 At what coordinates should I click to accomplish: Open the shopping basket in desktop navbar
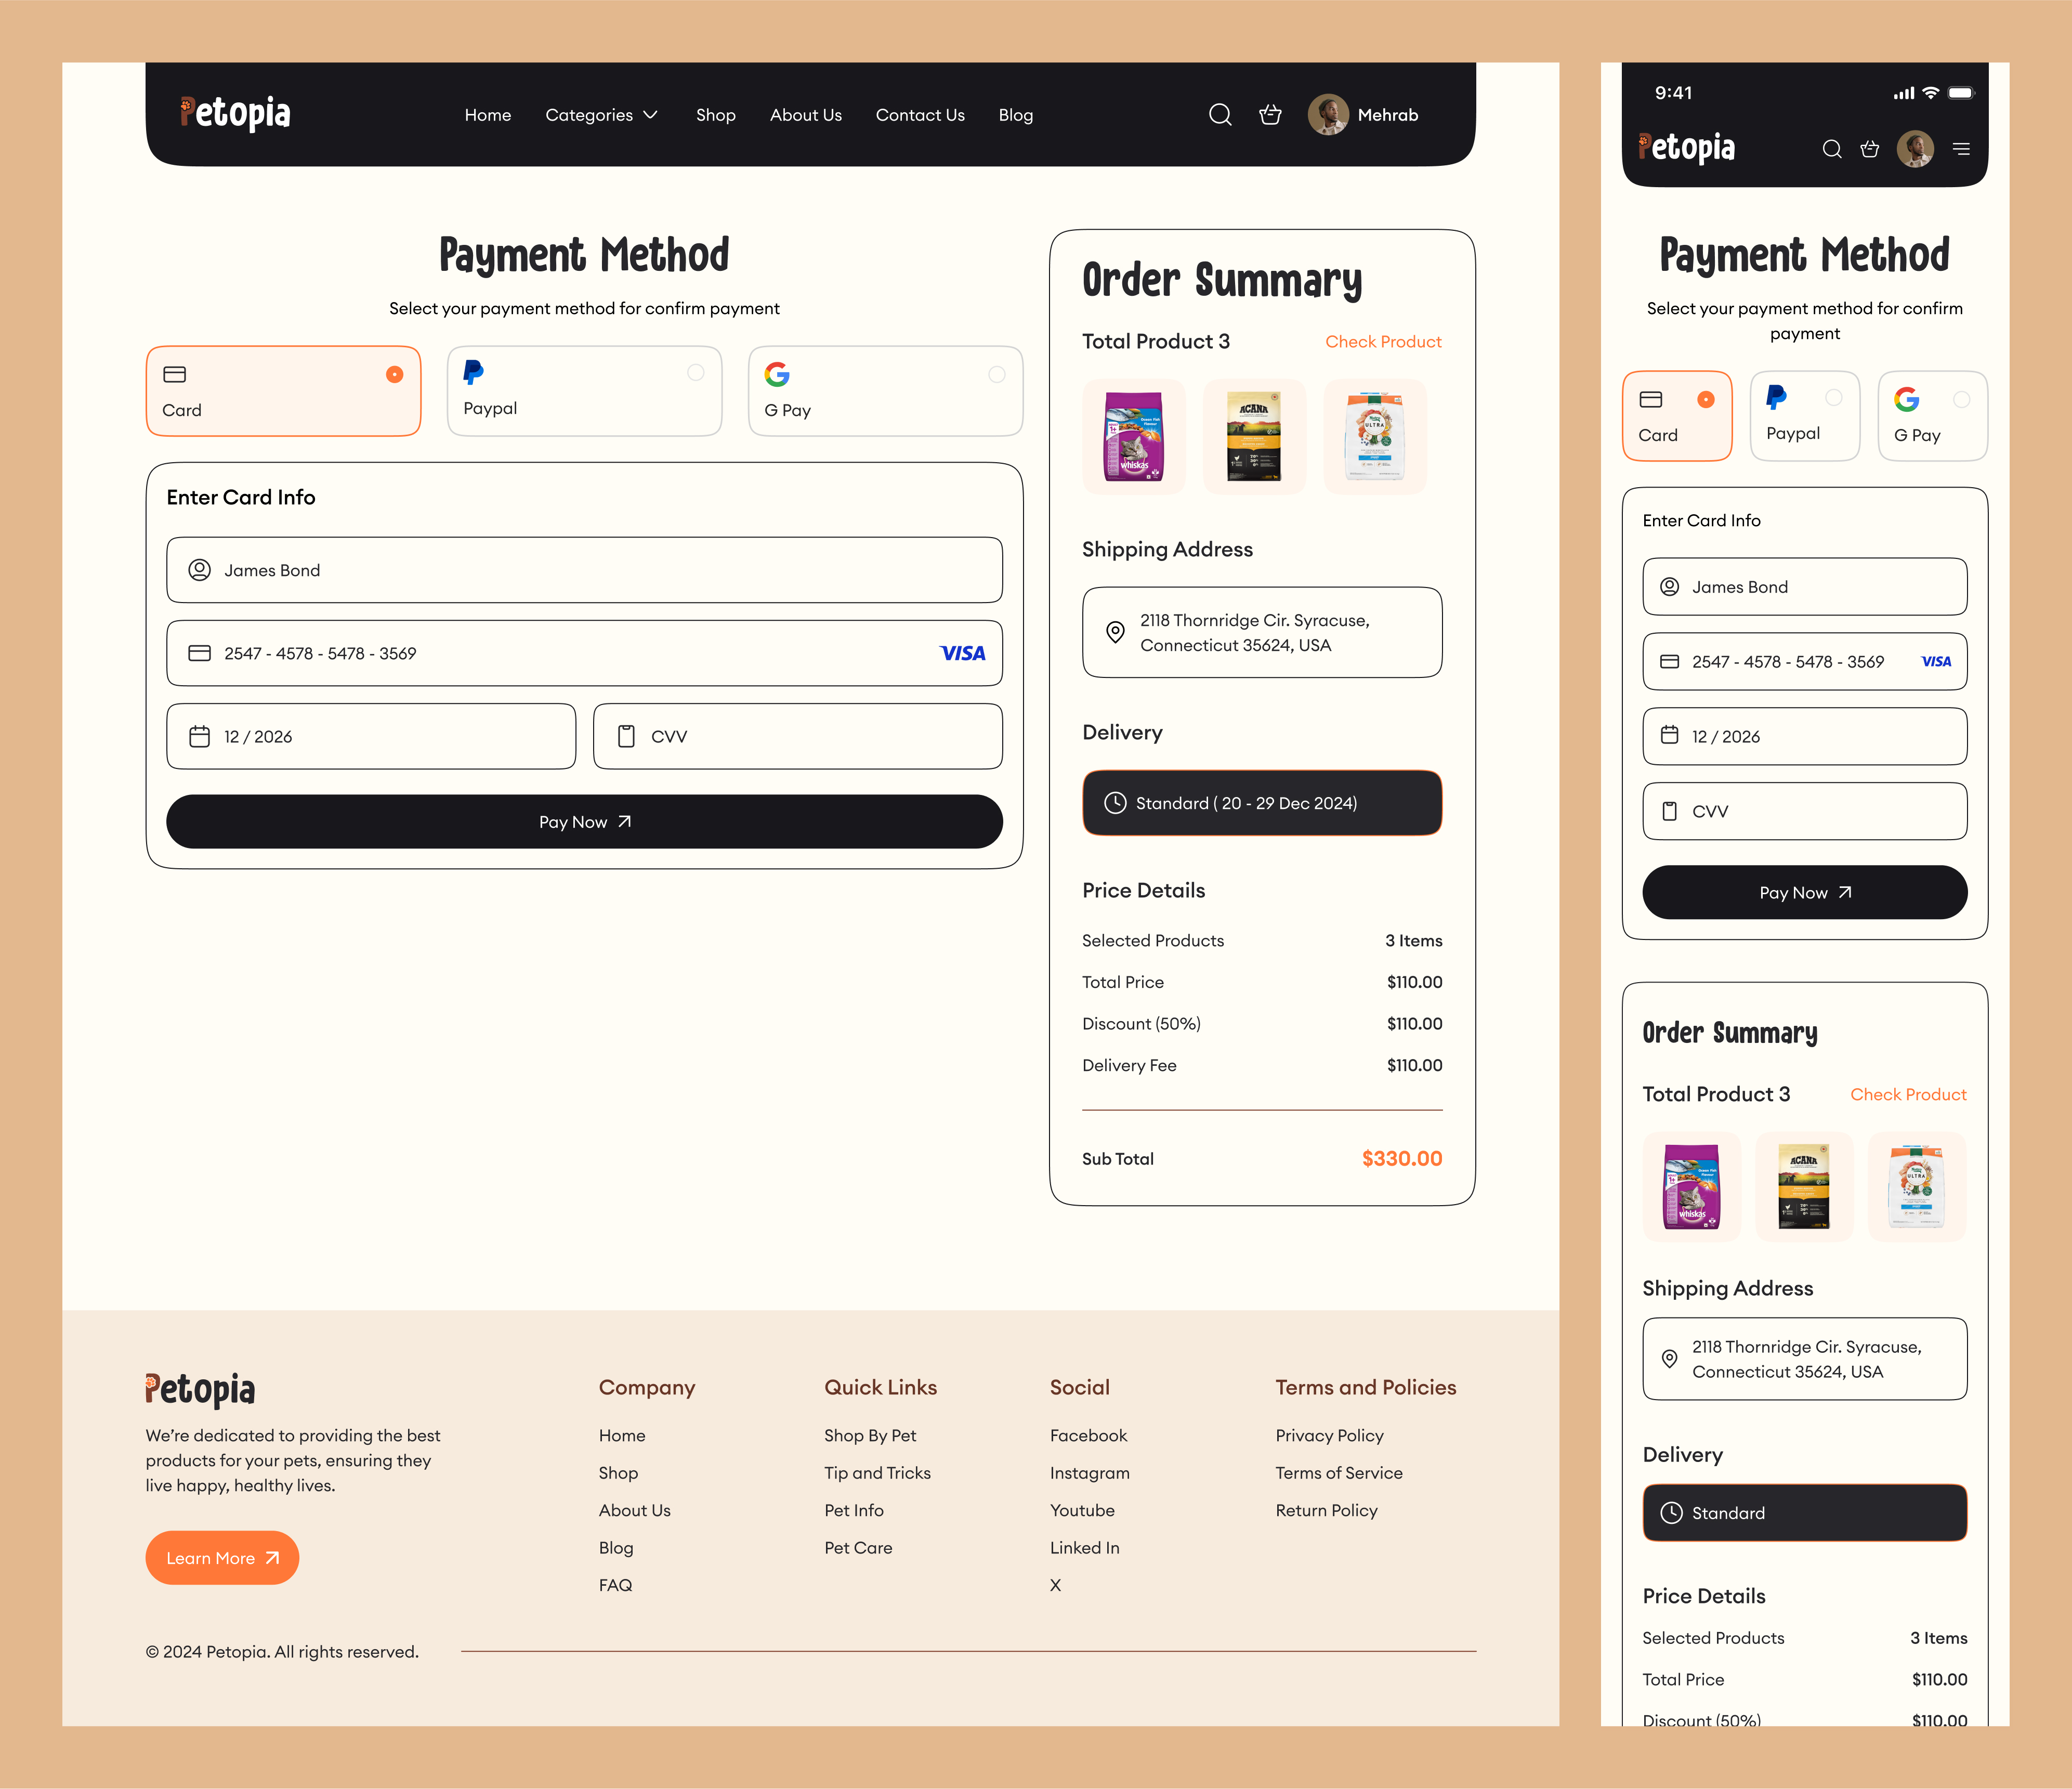click(x=1270, y=115)
